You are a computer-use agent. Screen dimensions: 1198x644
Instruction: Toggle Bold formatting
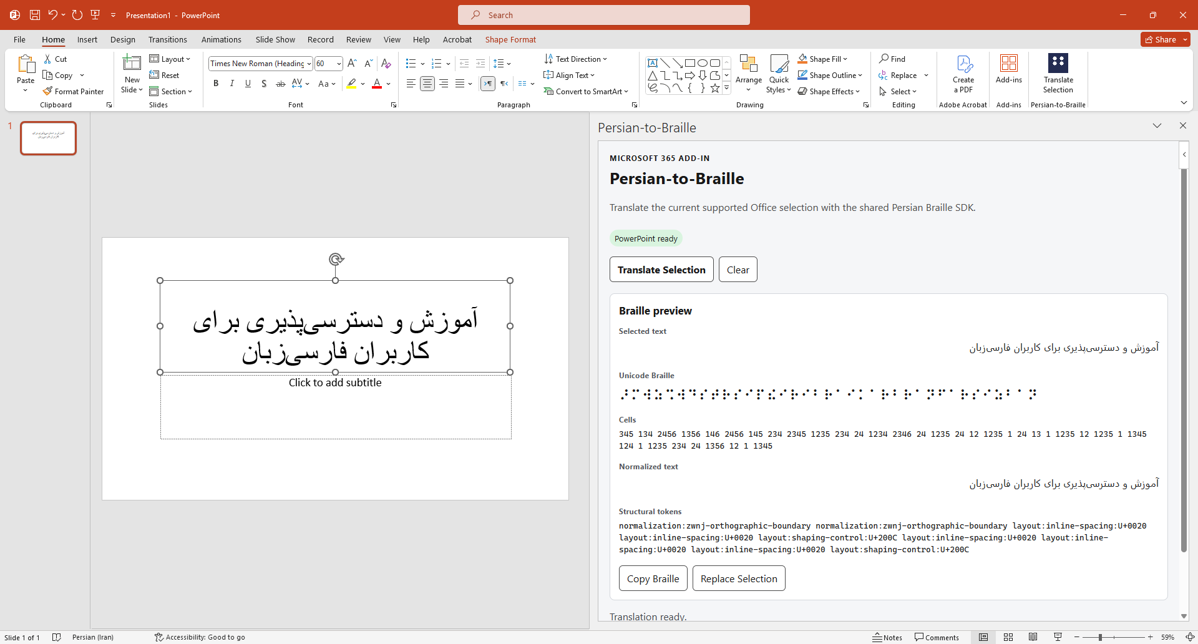pos(216,83)
